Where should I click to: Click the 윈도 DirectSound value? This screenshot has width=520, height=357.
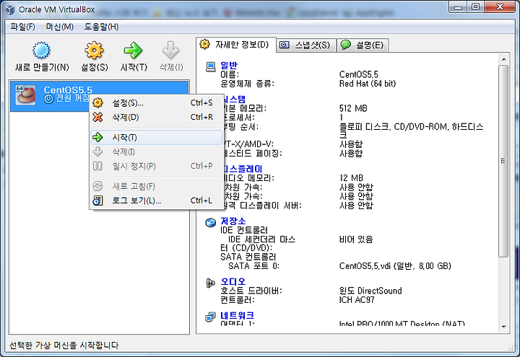click(x=370, y=291)
